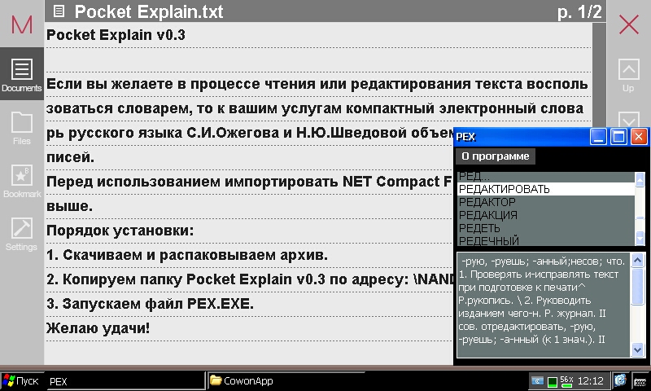Image resolution: width=651 pixels, height=391 pixels.
Task: Open the M main menu icon
Action: pos(22,24)
